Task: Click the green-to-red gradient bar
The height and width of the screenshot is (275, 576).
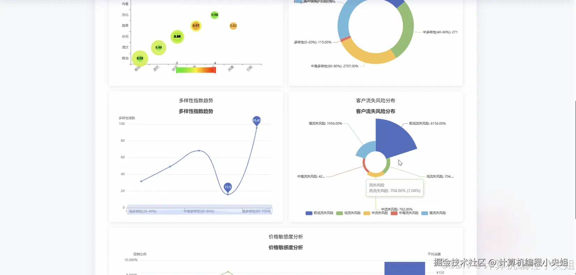Action: tap(196, 70)
